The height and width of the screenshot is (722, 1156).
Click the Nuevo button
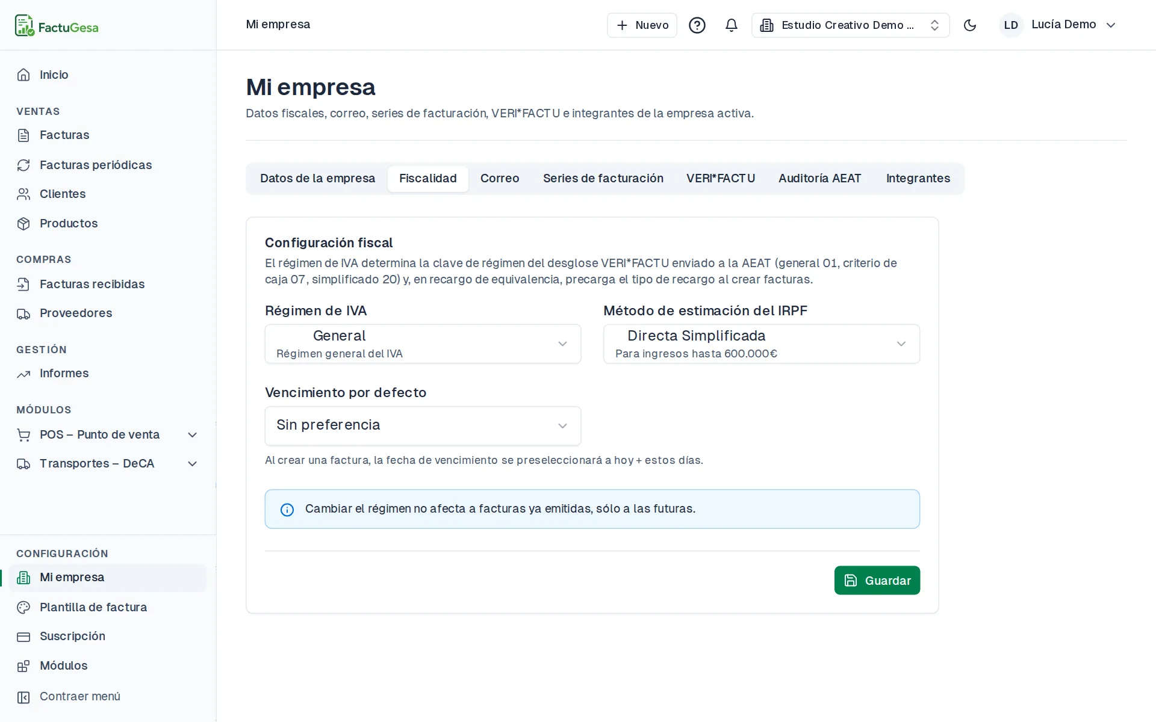642,25
